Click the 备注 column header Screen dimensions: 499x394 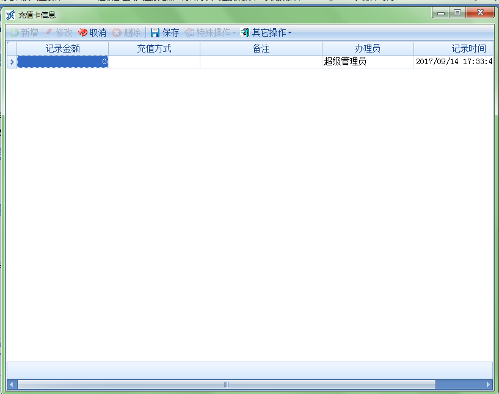pos(261,49)
